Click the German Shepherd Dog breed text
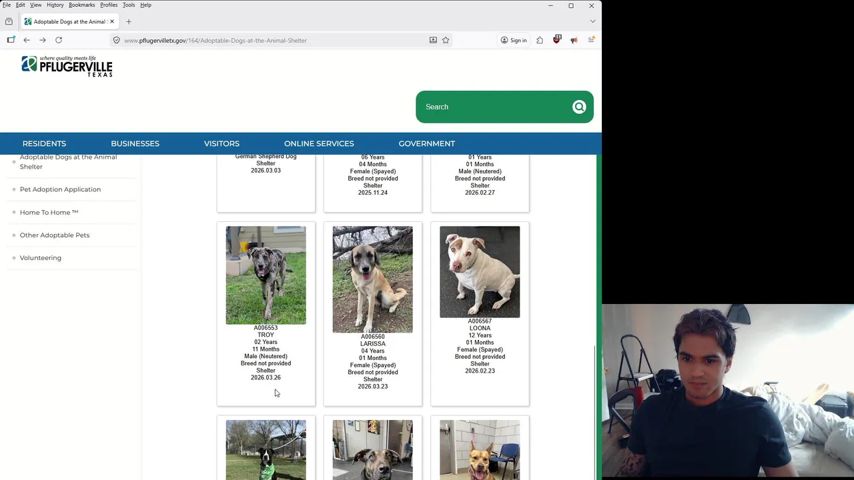The height and width of the screenshot is (480, 854). pyautogui.click(x=266, y=157)
